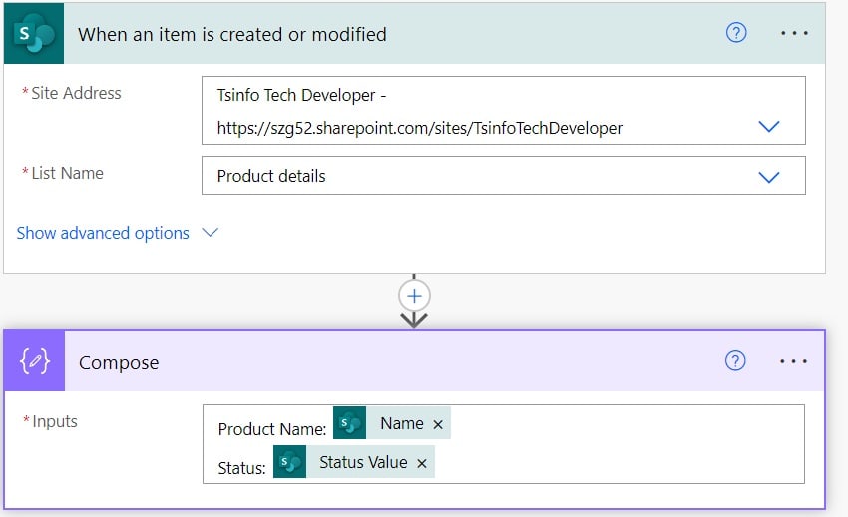Remove the Name dynamic content token
Viewport: 848px width, 517px height.
(x=438, y=424)
